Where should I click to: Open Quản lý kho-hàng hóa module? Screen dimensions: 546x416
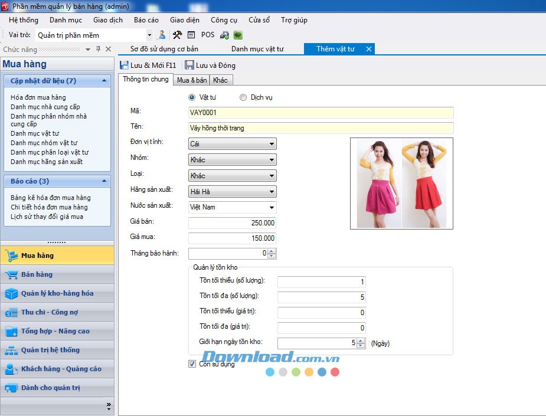point(57,293)
